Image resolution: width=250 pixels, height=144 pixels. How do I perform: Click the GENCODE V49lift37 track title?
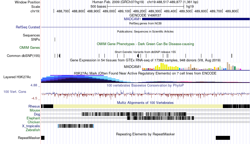tap(145, 15)
